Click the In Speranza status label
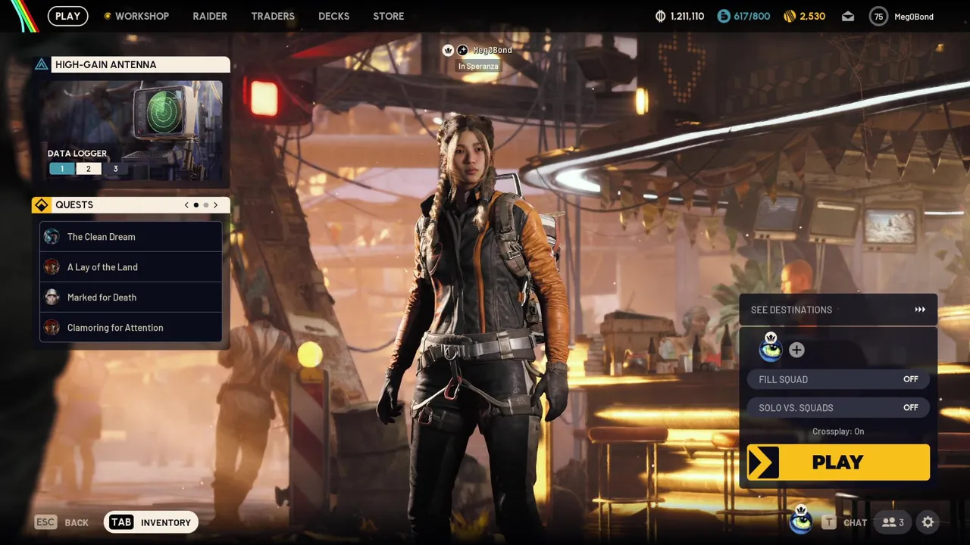The width and height of the screenshot is (970, 545). 477,66
